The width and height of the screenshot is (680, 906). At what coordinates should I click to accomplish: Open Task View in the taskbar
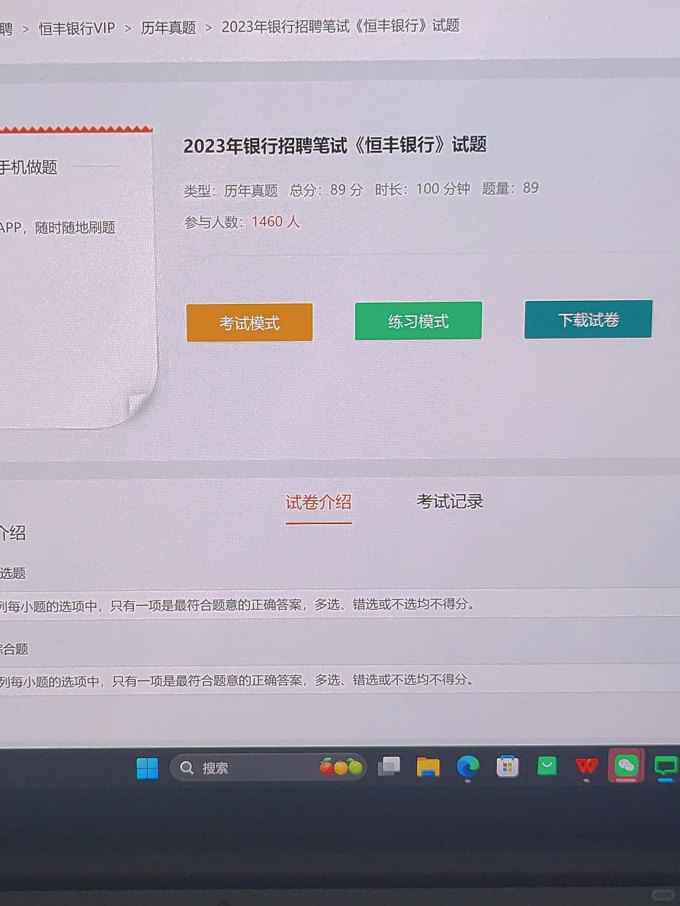pyautogui.click(x=388, y=766)
